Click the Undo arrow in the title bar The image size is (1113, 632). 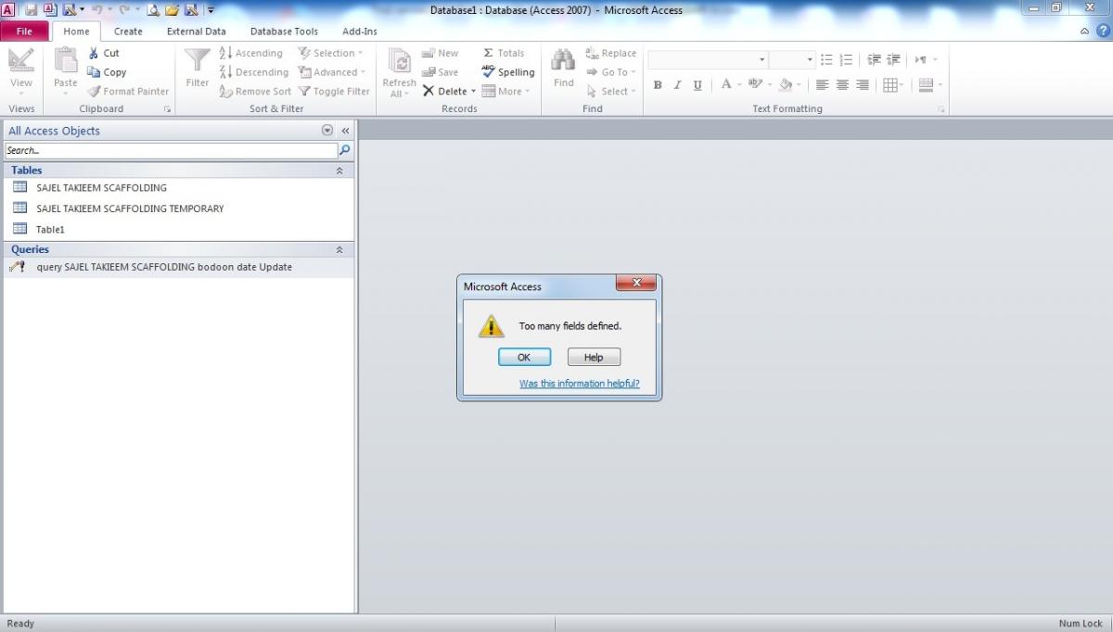coord(96,10)
